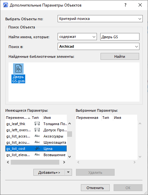Click Переменная column header in selected parameters
The width and height of the screenshot is (148, 195).
pos(88,118)
